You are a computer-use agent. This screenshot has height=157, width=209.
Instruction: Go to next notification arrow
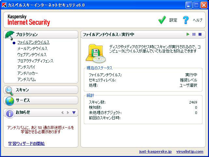click(68, 113)
